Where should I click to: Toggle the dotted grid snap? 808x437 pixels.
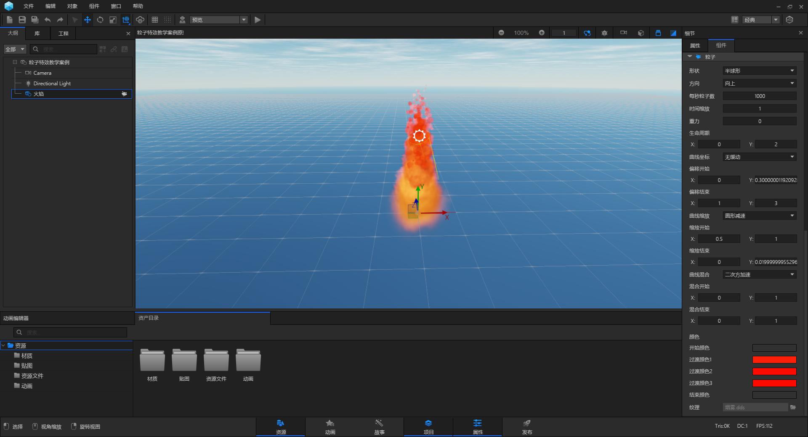[167, 20]
